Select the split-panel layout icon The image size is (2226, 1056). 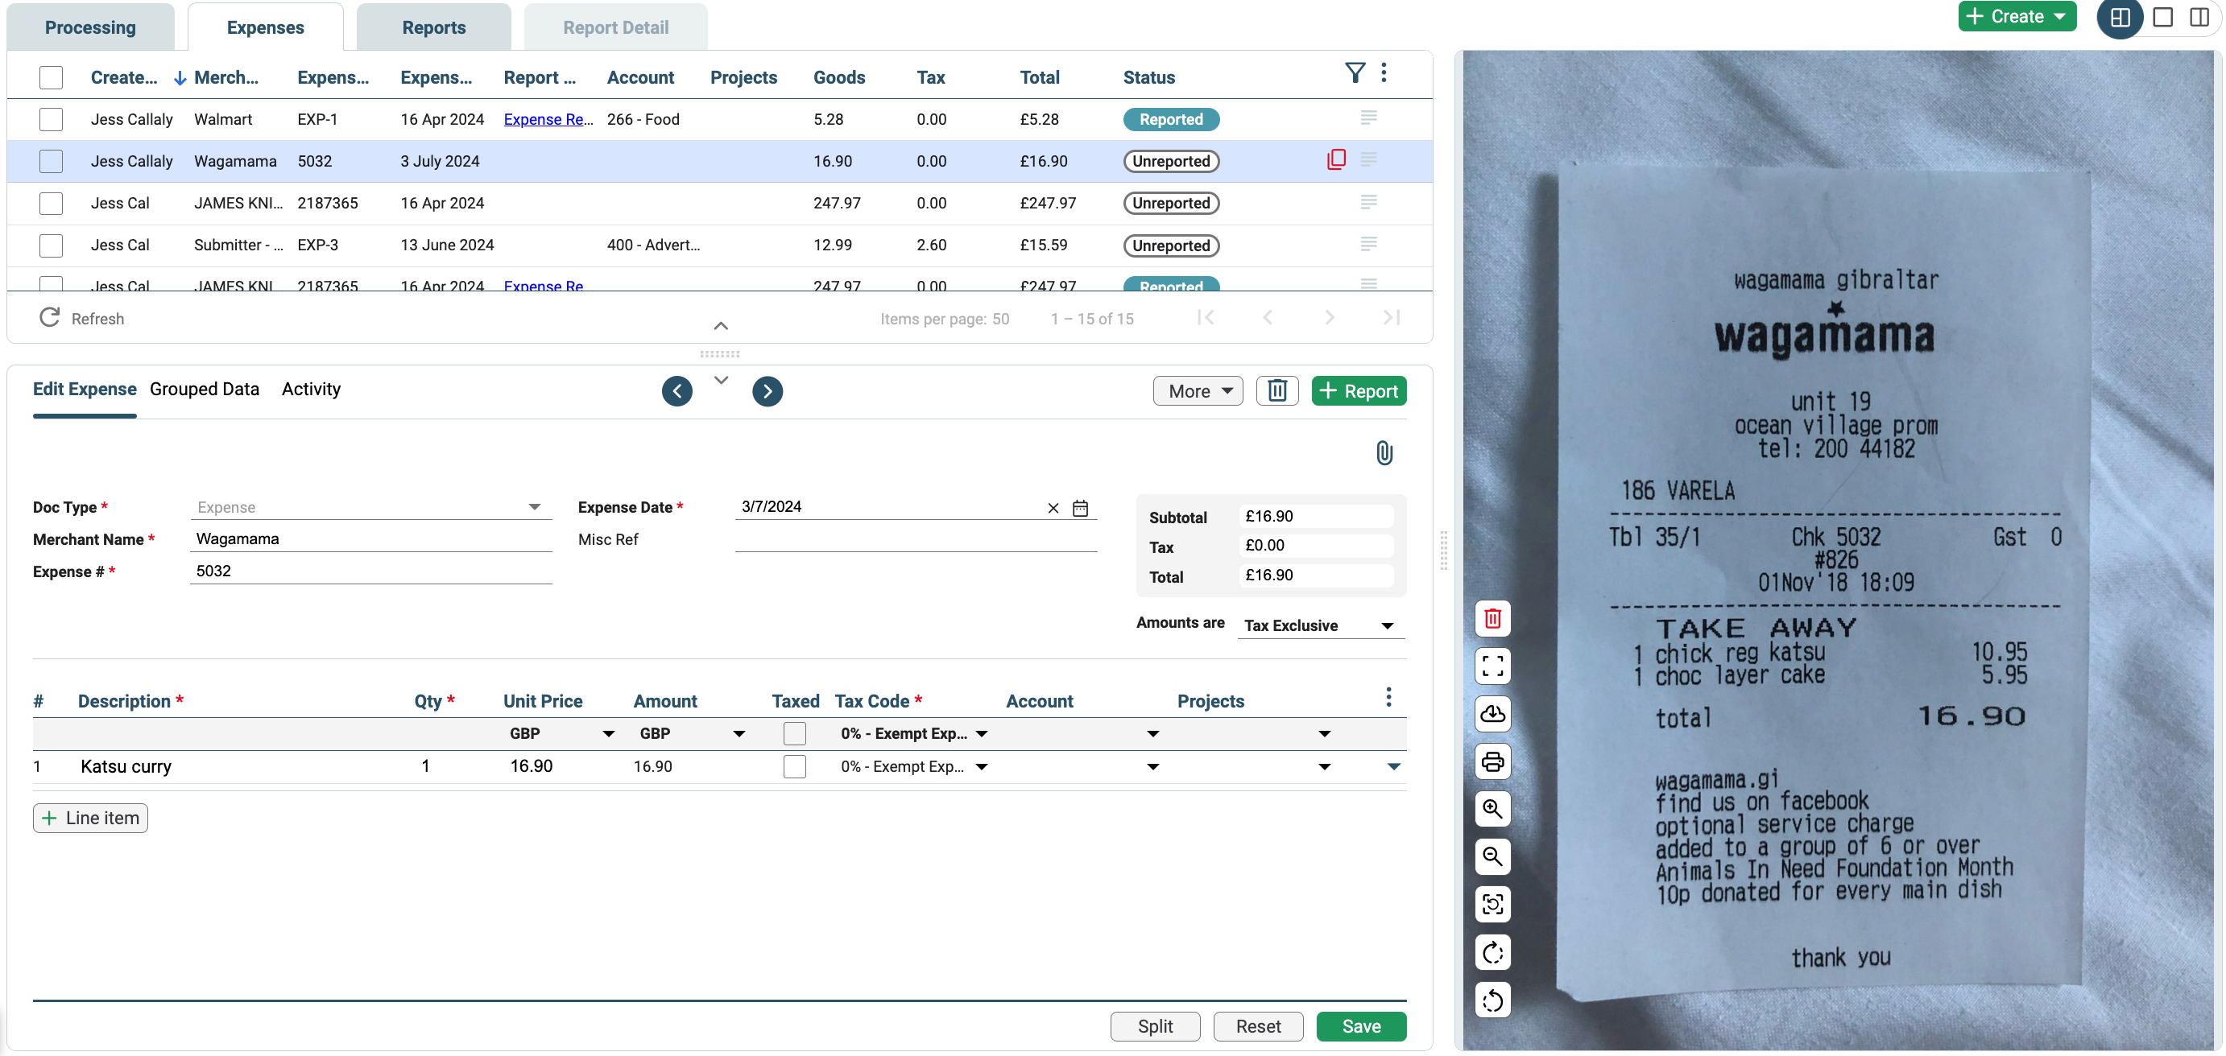[x=2120, y=17]
